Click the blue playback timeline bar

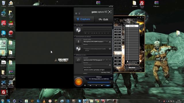99,82
